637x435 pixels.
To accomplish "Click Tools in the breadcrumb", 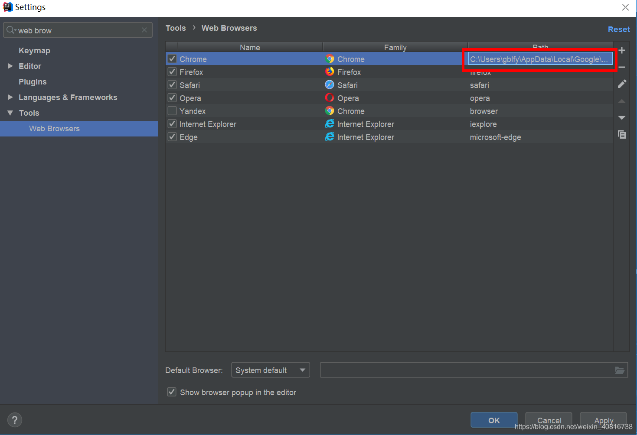I will [176, 28].
